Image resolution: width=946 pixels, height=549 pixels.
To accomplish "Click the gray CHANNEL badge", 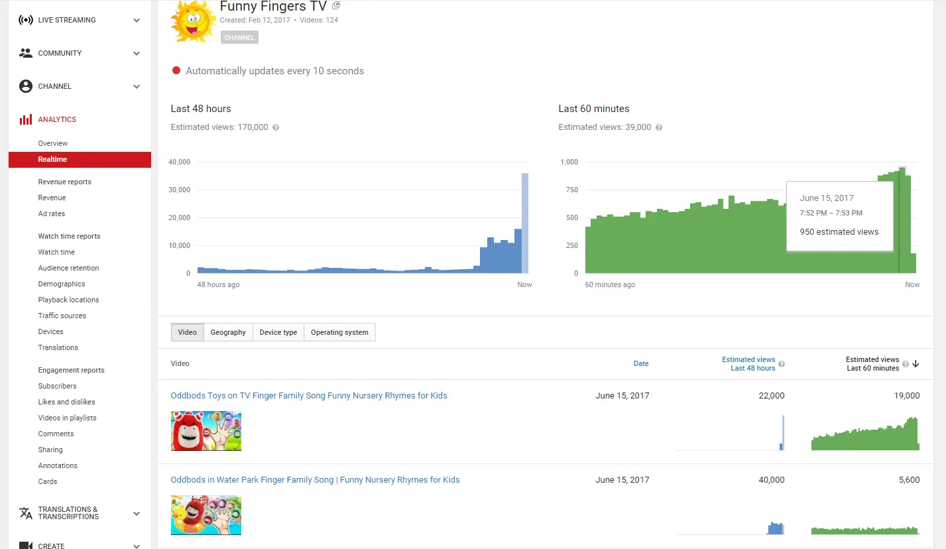I will 239,38.
